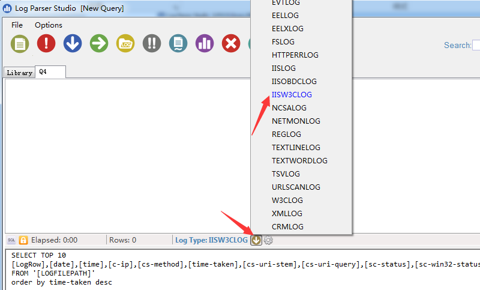Open log type settings gear icon
Image resolution: width=480 pixels, height=290 pixels.
pyautogui.click(x=268, y=240)
